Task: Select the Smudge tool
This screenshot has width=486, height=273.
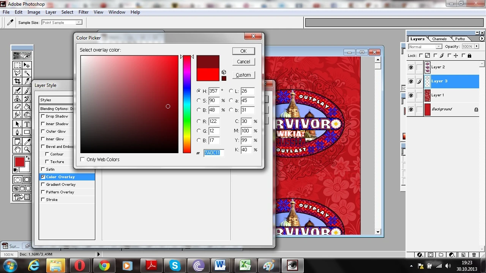Action: pyautogui.click(x=17, y=115)
